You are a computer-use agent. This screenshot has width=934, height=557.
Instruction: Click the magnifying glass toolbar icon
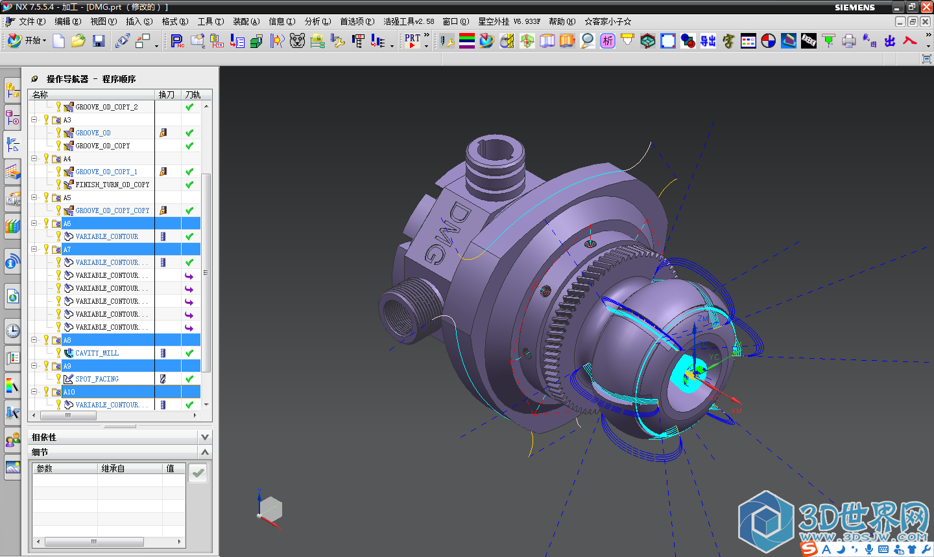tap(588, 41)
